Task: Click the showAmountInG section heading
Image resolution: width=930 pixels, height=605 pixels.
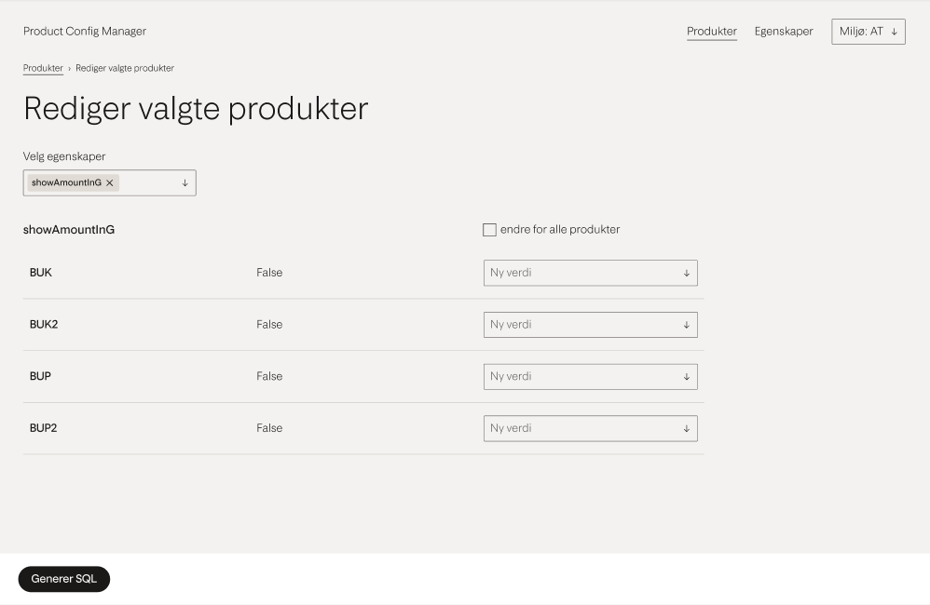Action: [x=69, y=230]
